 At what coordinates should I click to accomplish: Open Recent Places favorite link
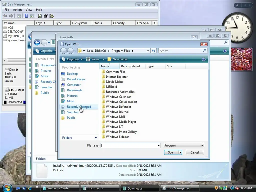(x=76, y=79)
